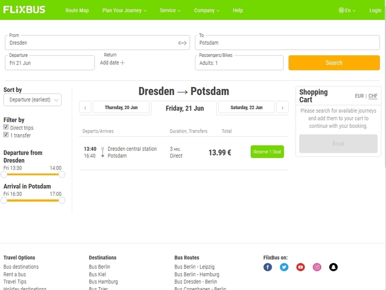Click the Dresden central station stop name
Viewport: 386px width, 290px height.
132,149
